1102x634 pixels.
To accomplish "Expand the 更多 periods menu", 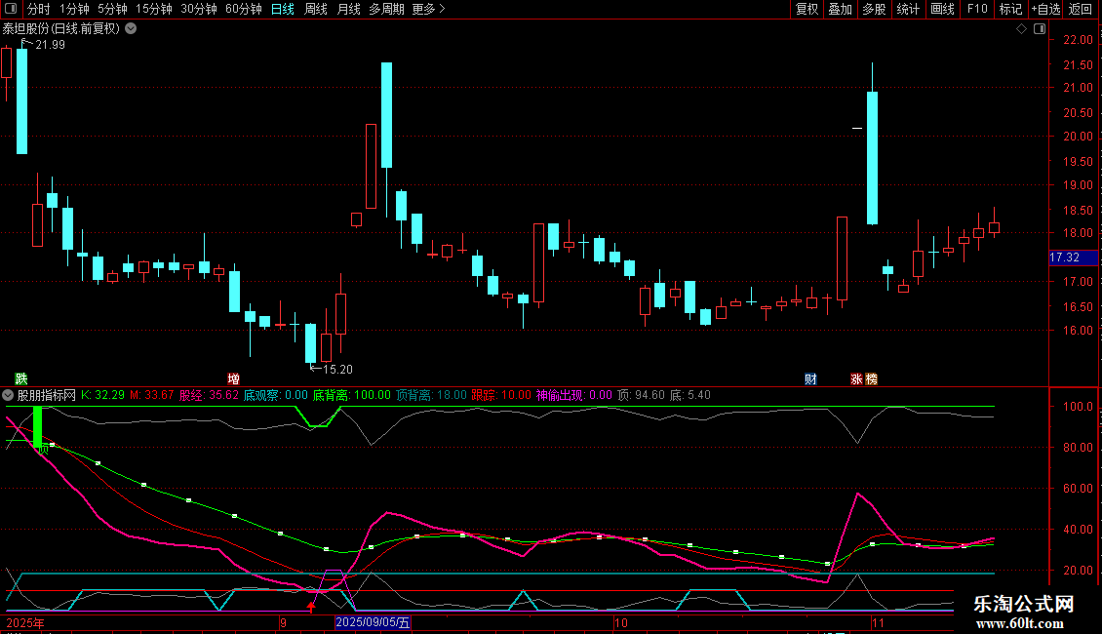I will 428,9.
